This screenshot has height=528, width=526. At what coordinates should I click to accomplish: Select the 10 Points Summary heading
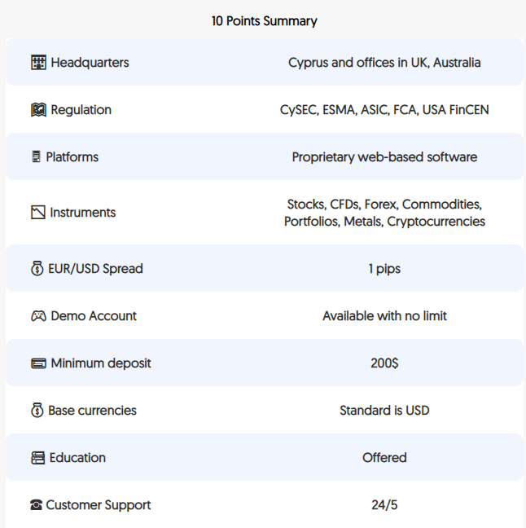(264, 21)
